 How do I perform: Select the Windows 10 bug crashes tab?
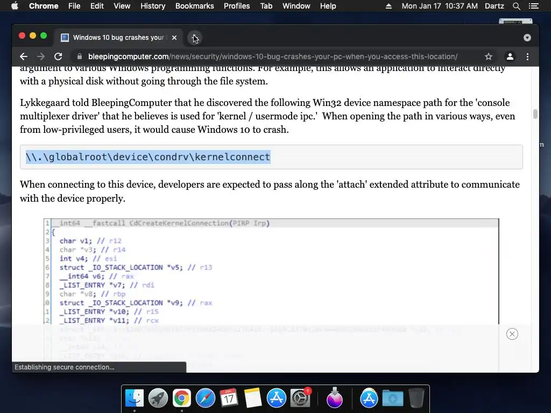tap(118, 38)
